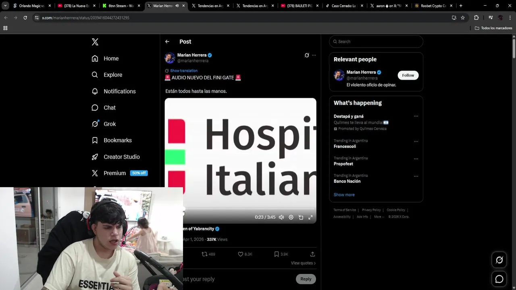Image resolution: width=516 pixels, height=290 pixels.
Task: Click the video progress bar
Action: pos(250,209)
